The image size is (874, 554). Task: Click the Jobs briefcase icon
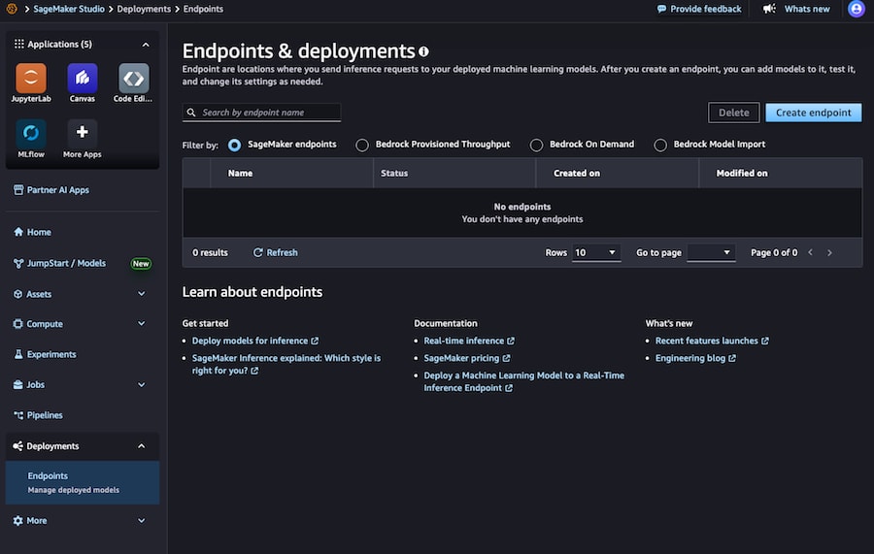pyautogui.click(x=17, y=385)
